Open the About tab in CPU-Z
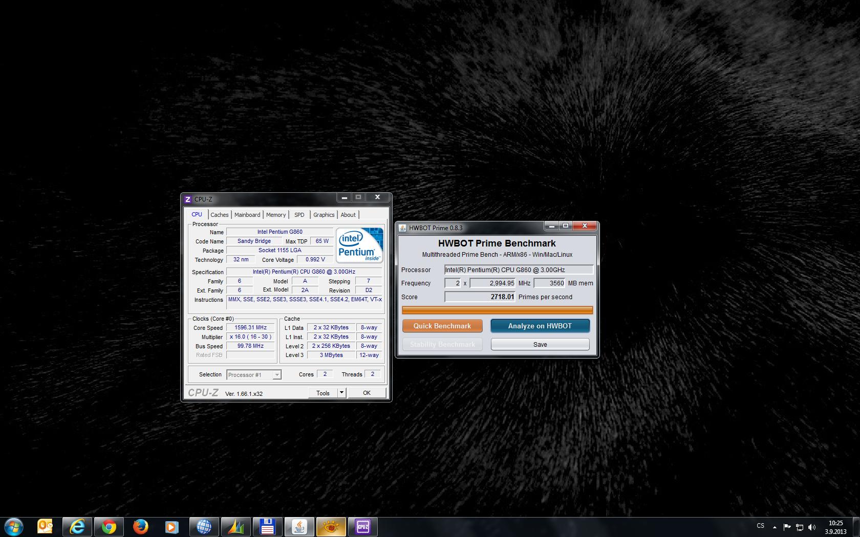860x537 pixels. [348, 215]
